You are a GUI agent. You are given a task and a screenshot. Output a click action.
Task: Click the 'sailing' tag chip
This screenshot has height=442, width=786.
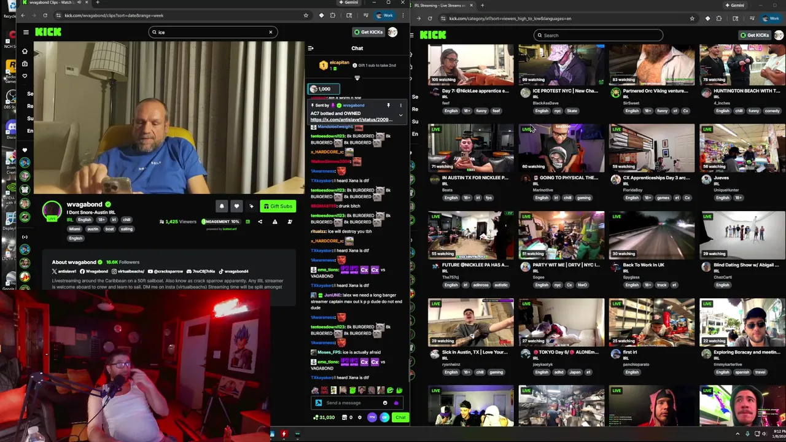click(126, 229)
